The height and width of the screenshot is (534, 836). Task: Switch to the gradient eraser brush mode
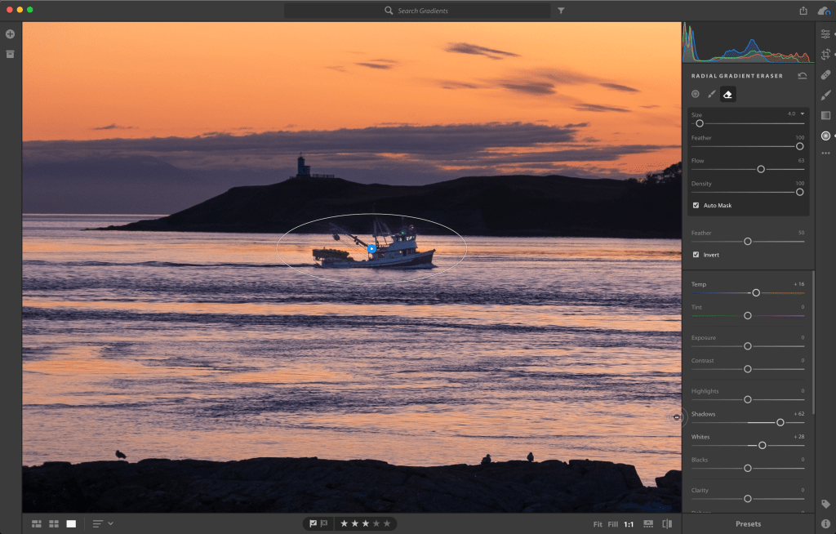click(728, 94)
